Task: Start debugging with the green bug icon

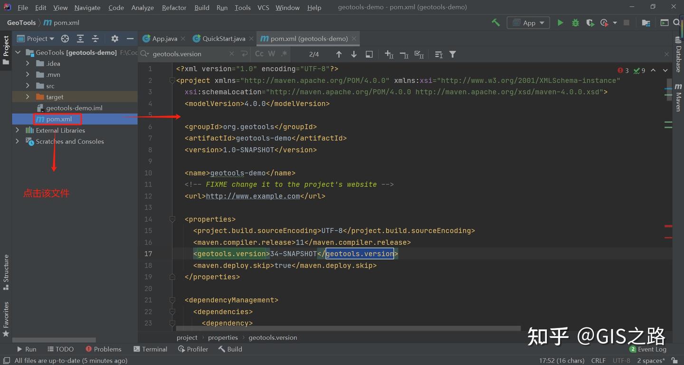Action: pyautogui.click(x=575, y=22)
